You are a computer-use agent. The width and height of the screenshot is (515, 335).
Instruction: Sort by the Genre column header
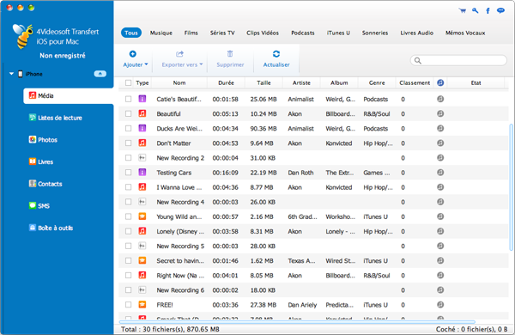377,82
